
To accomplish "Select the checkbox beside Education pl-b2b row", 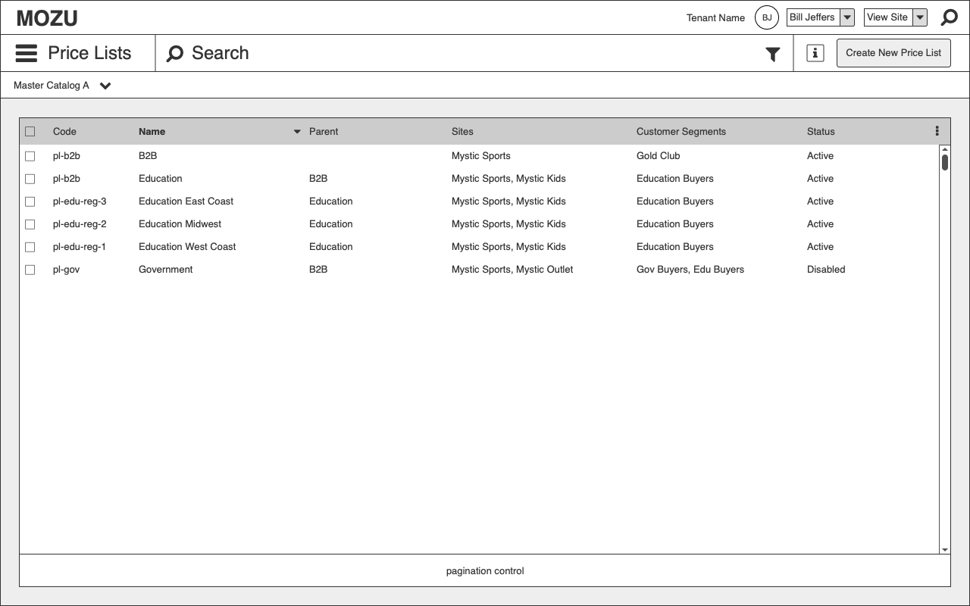I will click(30, 179).
